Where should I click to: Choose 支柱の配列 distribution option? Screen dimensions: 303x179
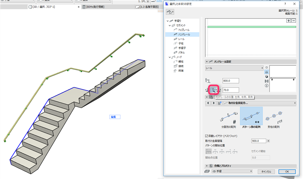(x=273, y=118)
